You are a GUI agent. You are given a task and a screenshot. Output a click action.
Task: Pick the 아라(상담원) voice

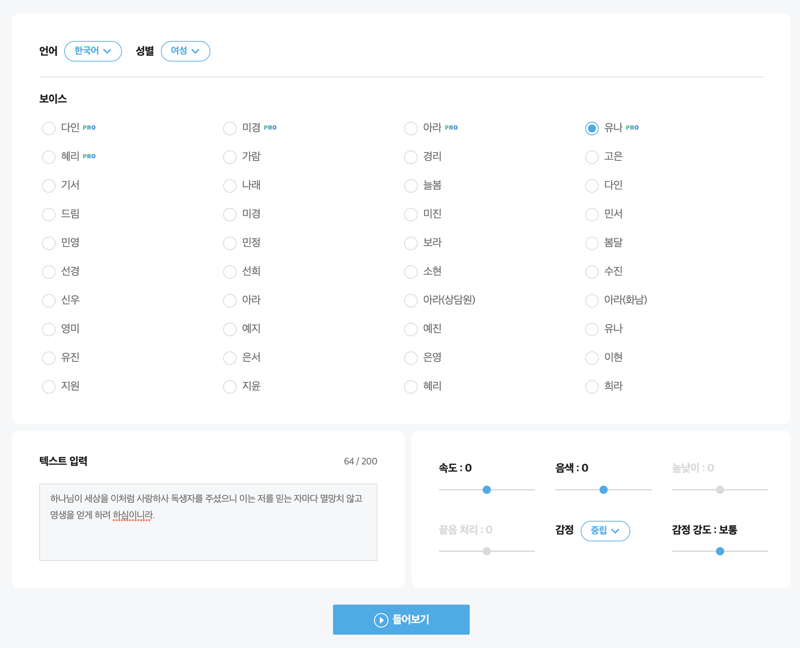coord(411,300)
